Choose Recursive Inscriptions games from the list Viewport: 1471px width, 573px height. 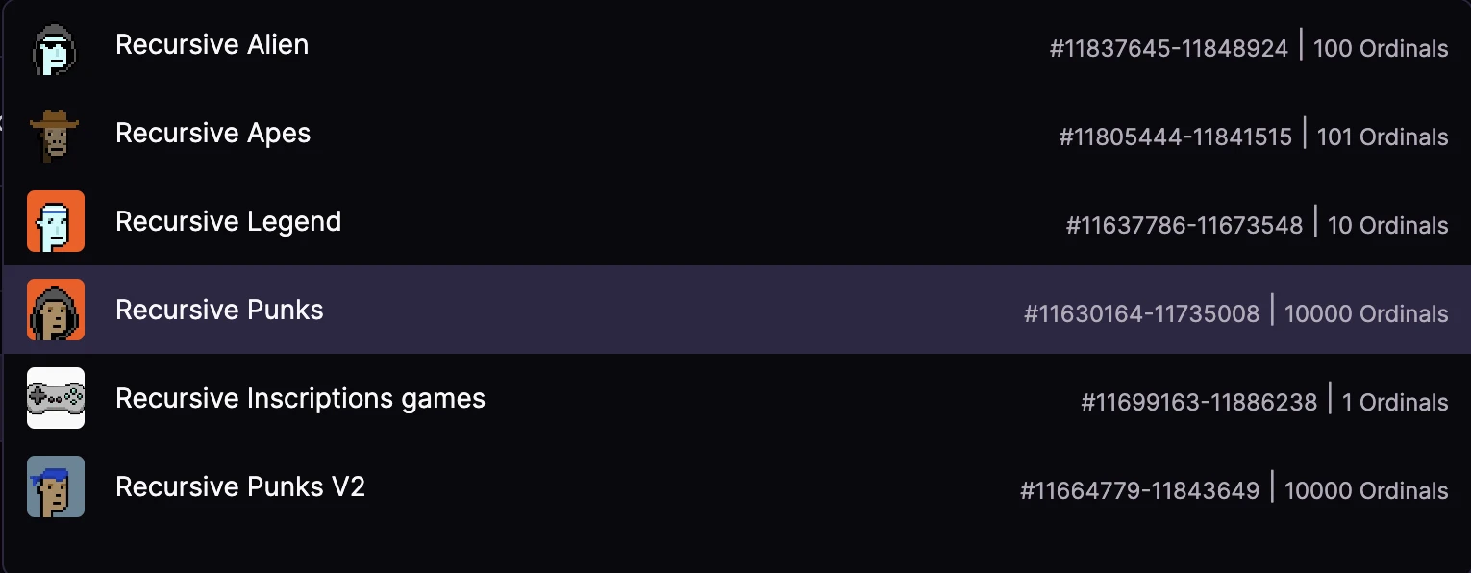tap(300, 399)
